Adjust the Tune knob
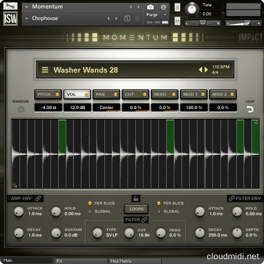 point(192,9)
